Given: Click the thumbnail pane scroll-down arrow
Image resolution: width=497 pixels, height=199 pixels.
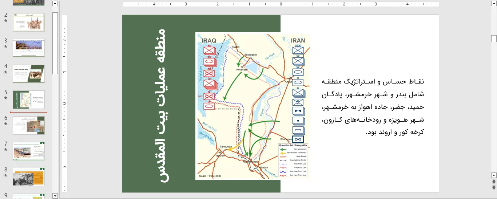Looking at the screenshot, I should [55, 196].
